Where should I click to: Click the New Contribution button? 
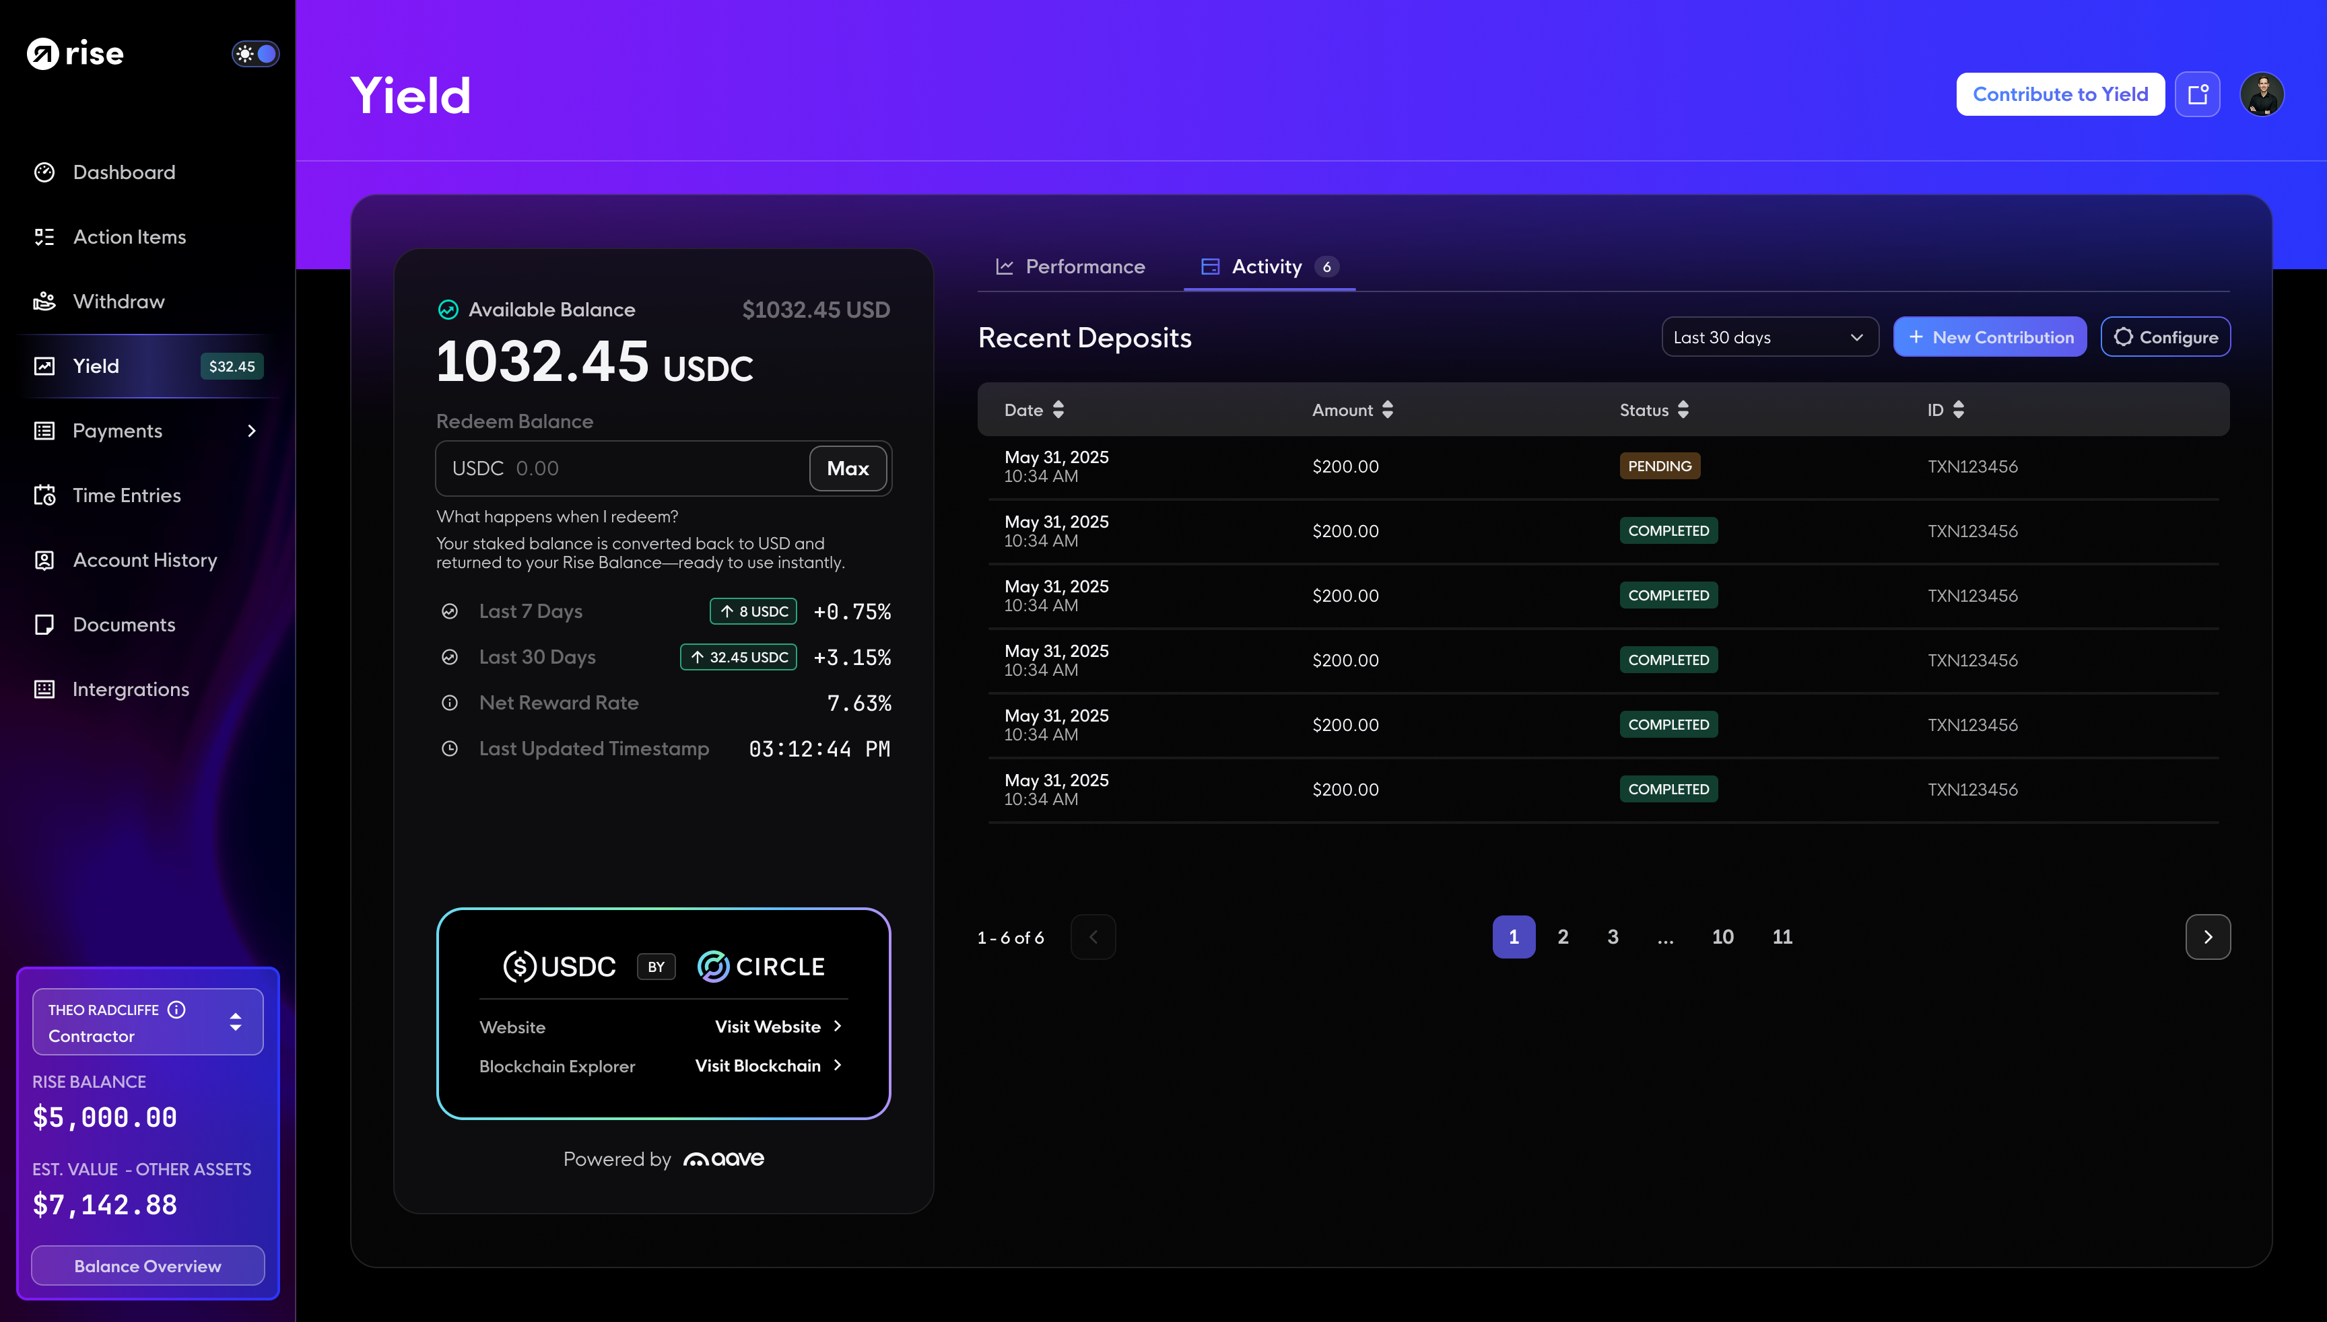click(1990, 336)
